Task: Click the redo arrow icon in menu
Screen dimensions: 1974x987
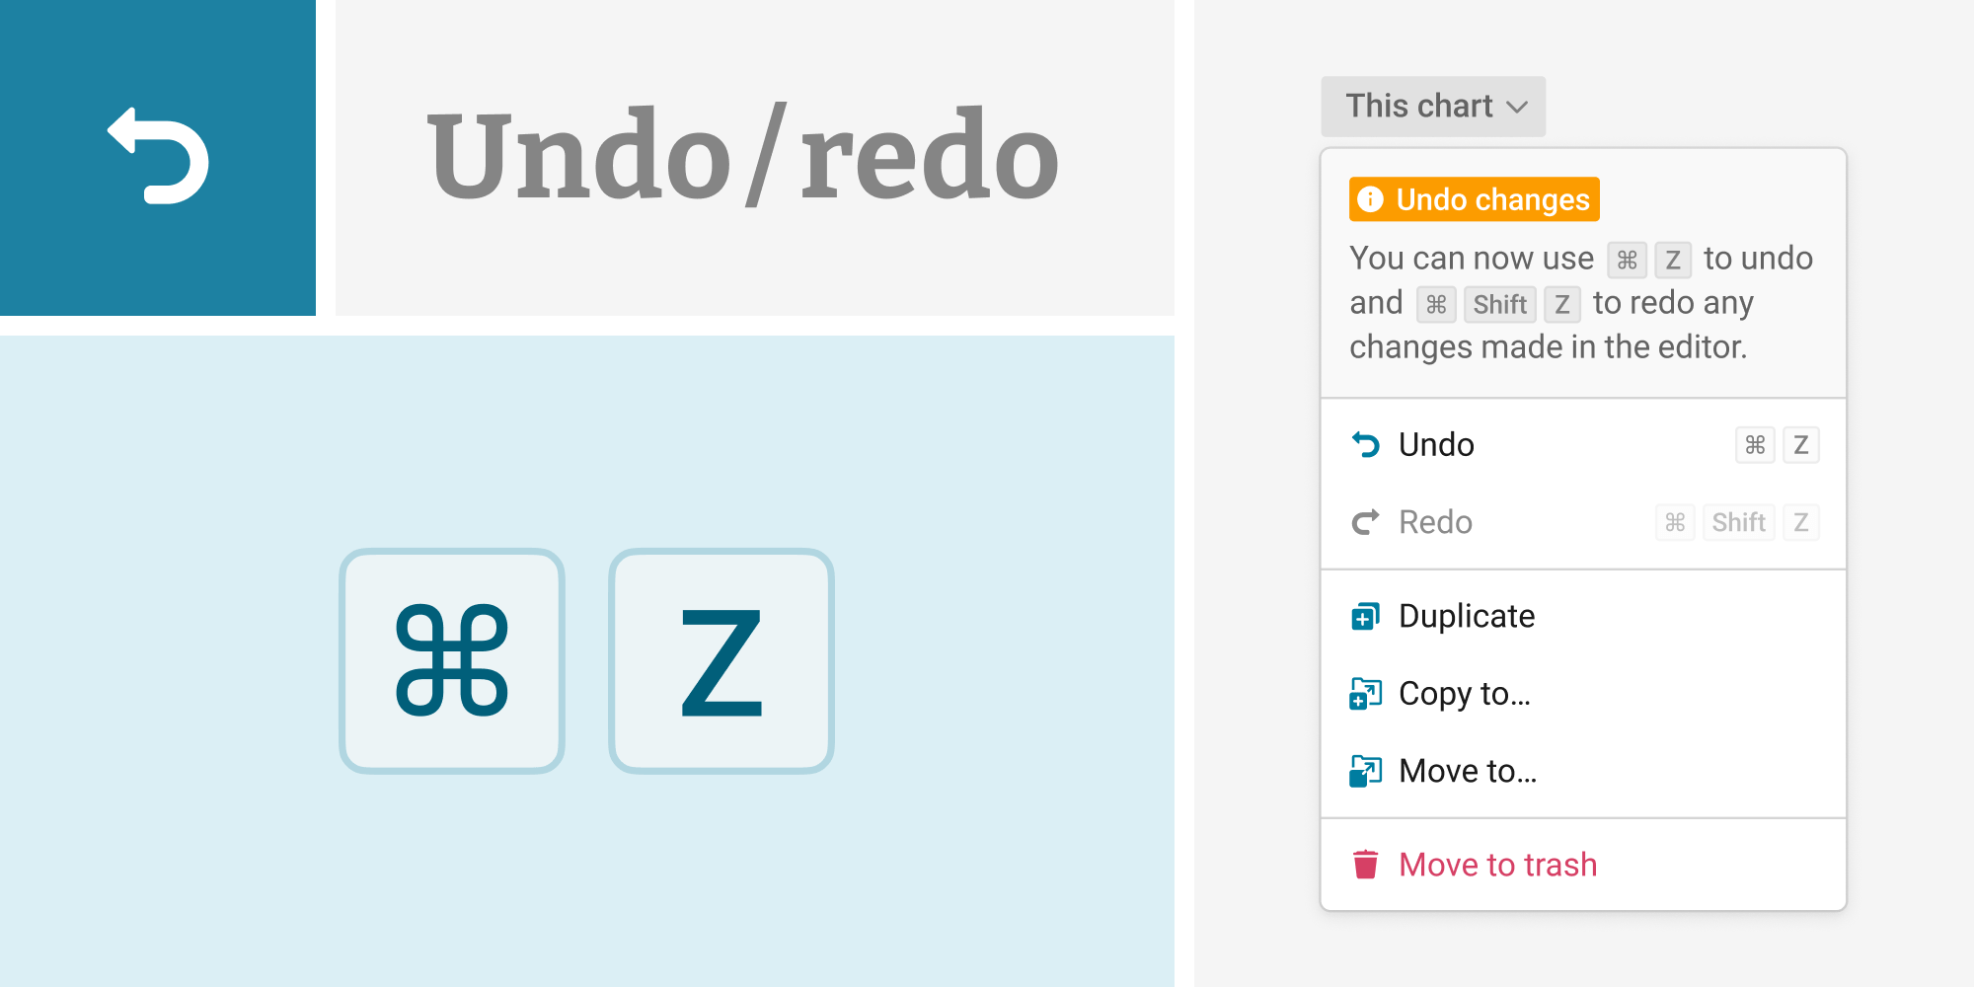Action: click(1366, 522)
